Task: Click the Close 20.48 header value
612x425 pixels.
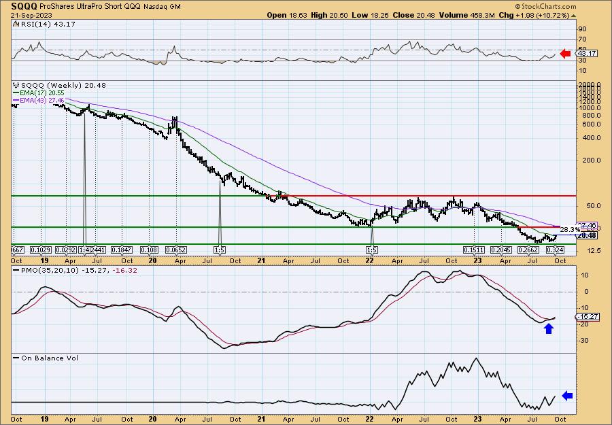Action: point(414,15)
